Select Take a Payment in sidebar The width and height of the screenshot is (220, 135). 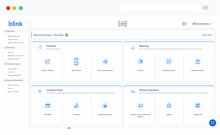[13, 39]
